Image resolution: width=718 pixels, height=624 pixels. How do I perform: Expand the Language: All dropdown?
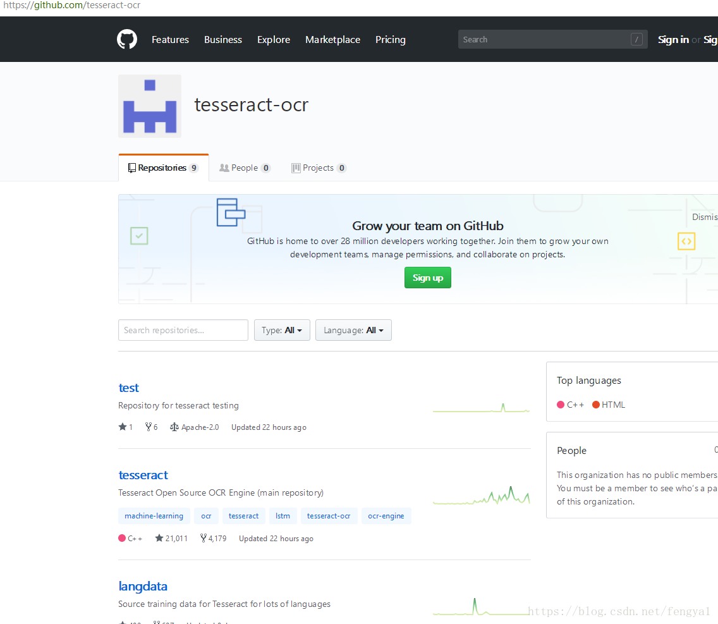click(x=353, y=330)
